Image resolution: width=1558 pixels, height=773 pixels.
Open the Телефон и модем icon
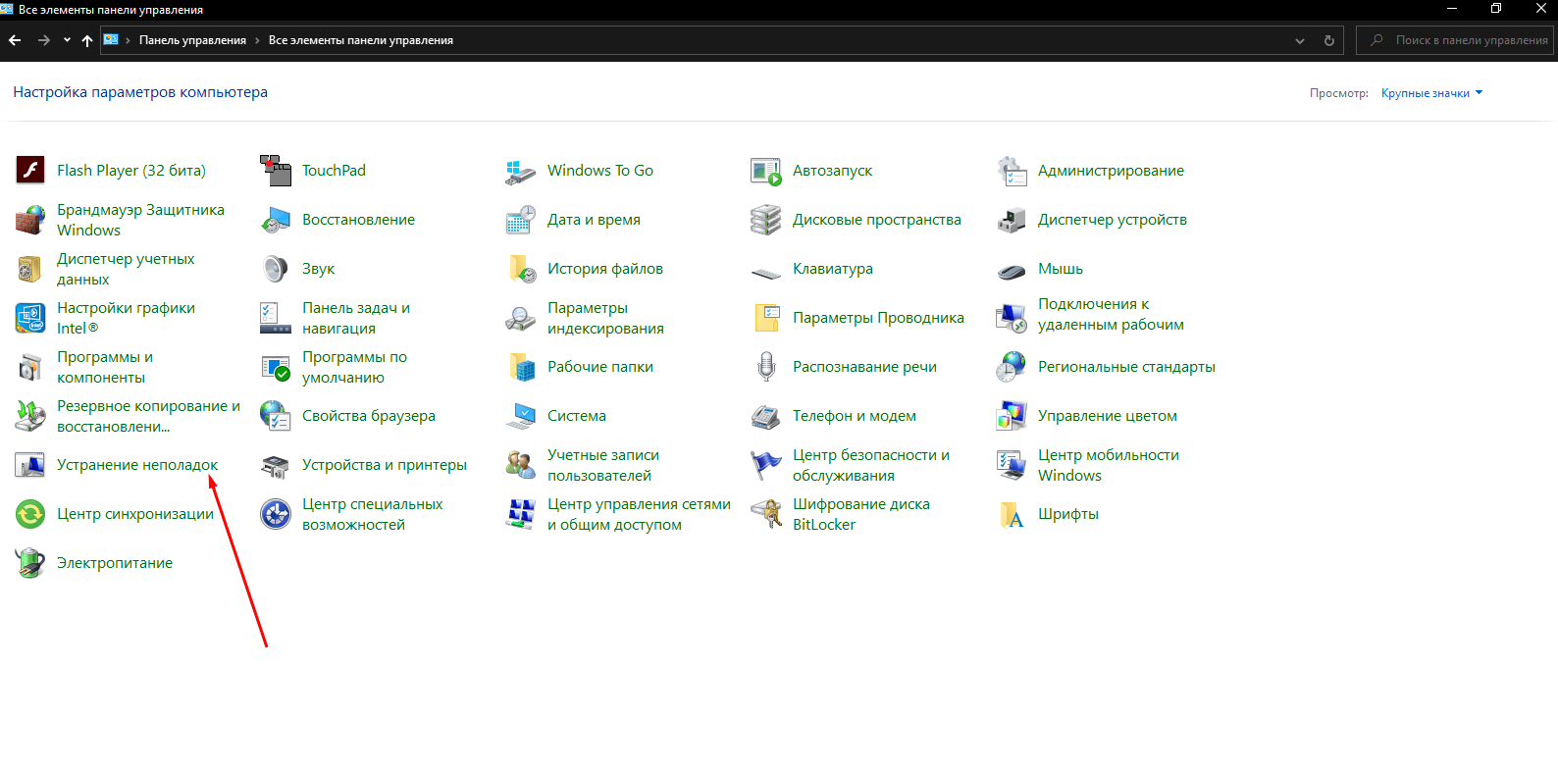[x=766, y=416]
